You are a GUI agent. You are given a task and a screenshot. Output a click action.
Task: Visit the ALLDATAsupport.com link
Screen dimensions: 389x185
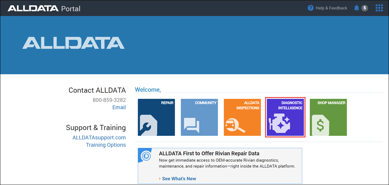point(99,137)
